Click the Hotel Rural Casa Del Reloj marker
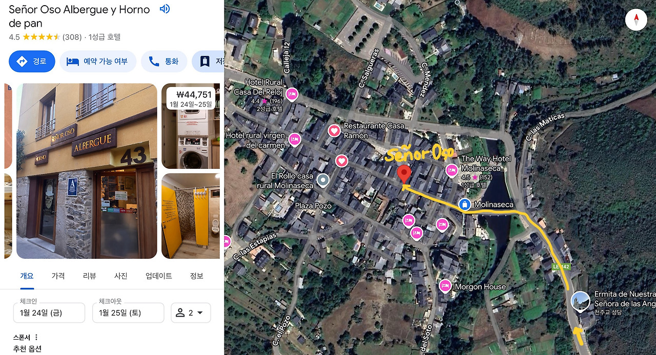This screenshot has width=656, height=355. tap(292, 94)
